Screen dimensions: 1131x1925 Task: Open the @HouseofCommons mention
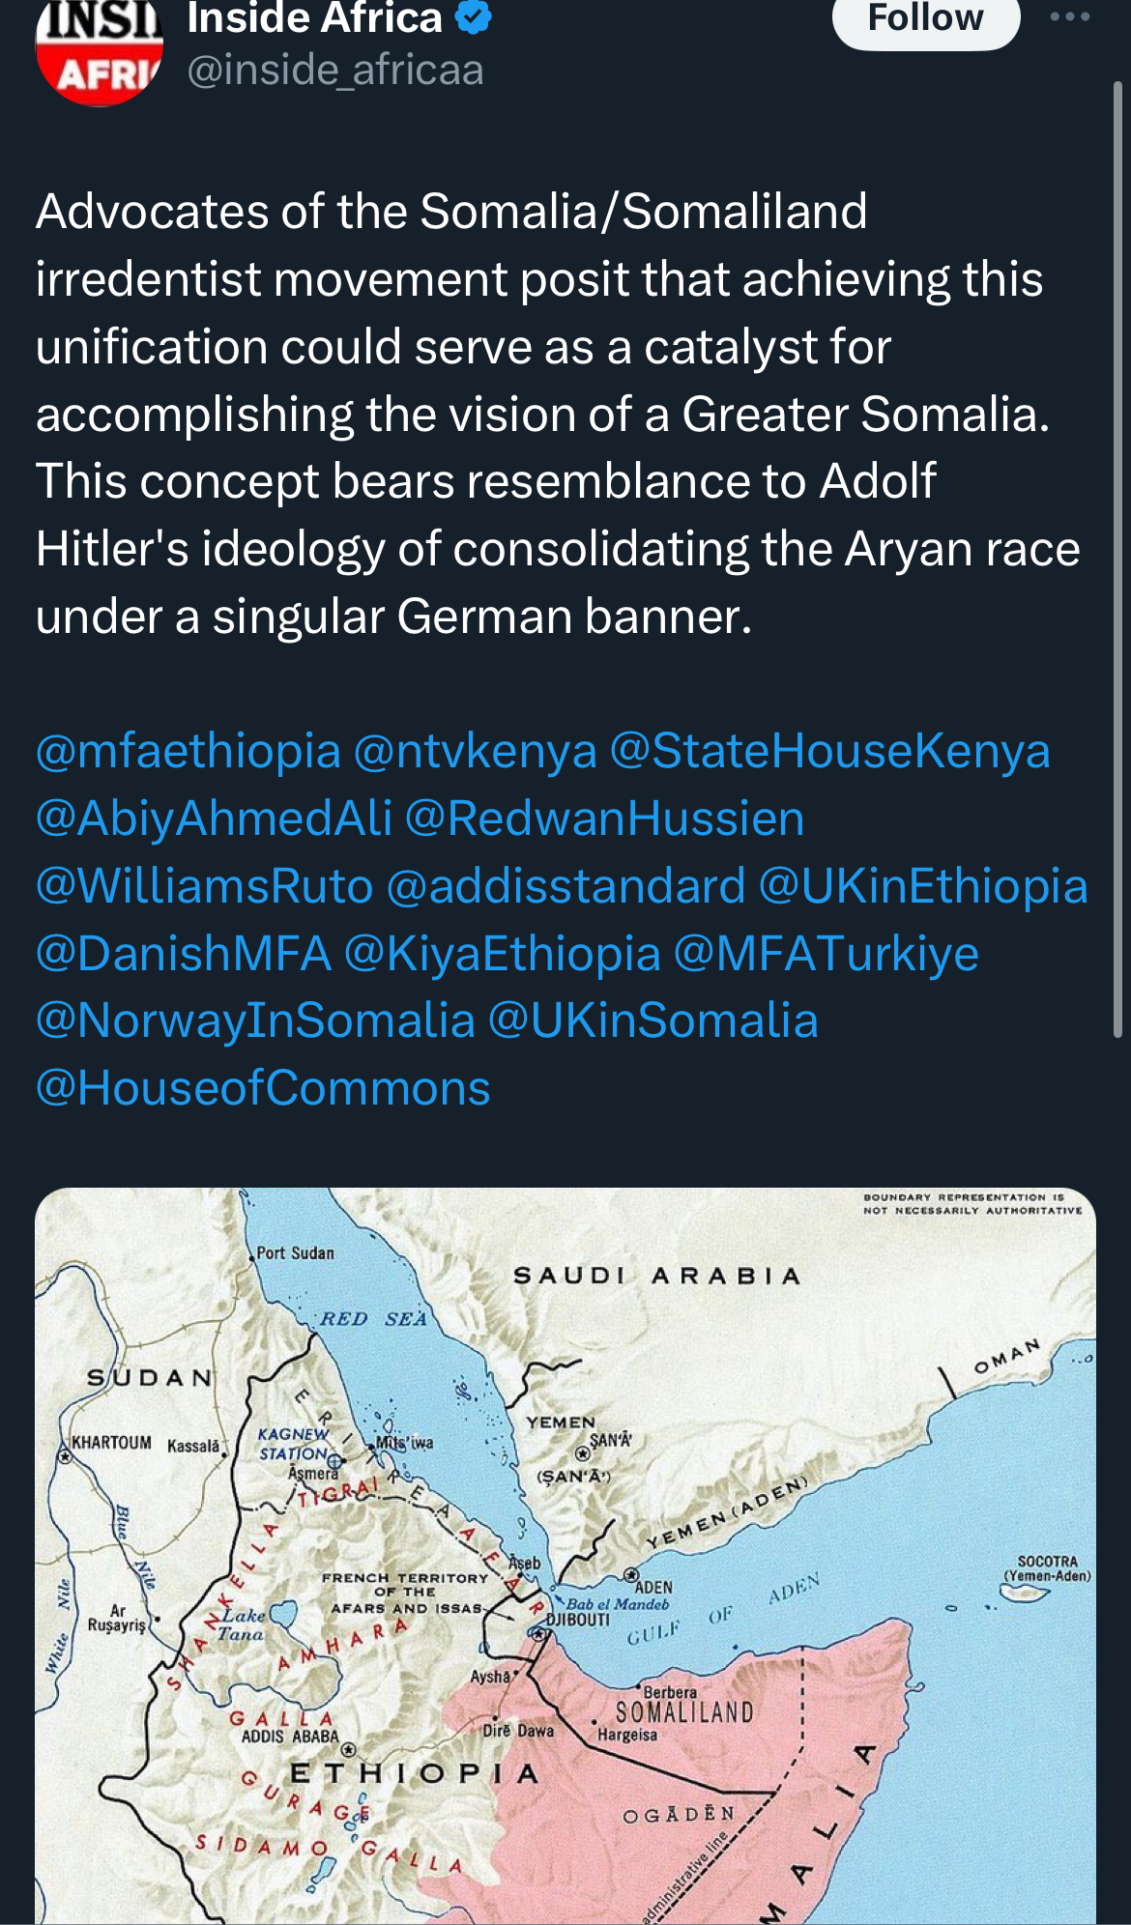click(263, 1088)
